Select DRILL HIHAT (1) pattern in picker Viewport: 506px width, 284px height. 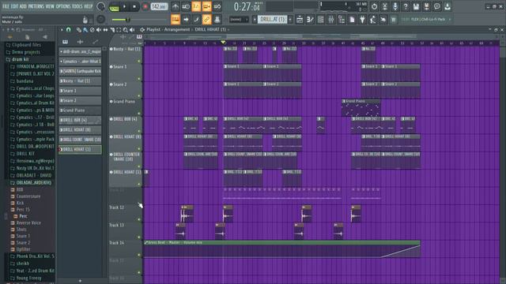click(x=80, y=149)
